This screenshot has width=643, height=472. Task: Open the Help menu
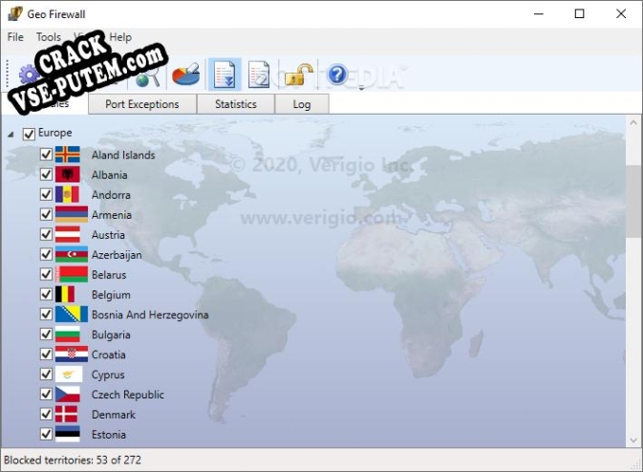pyautogui.click(x=120, y=37)
